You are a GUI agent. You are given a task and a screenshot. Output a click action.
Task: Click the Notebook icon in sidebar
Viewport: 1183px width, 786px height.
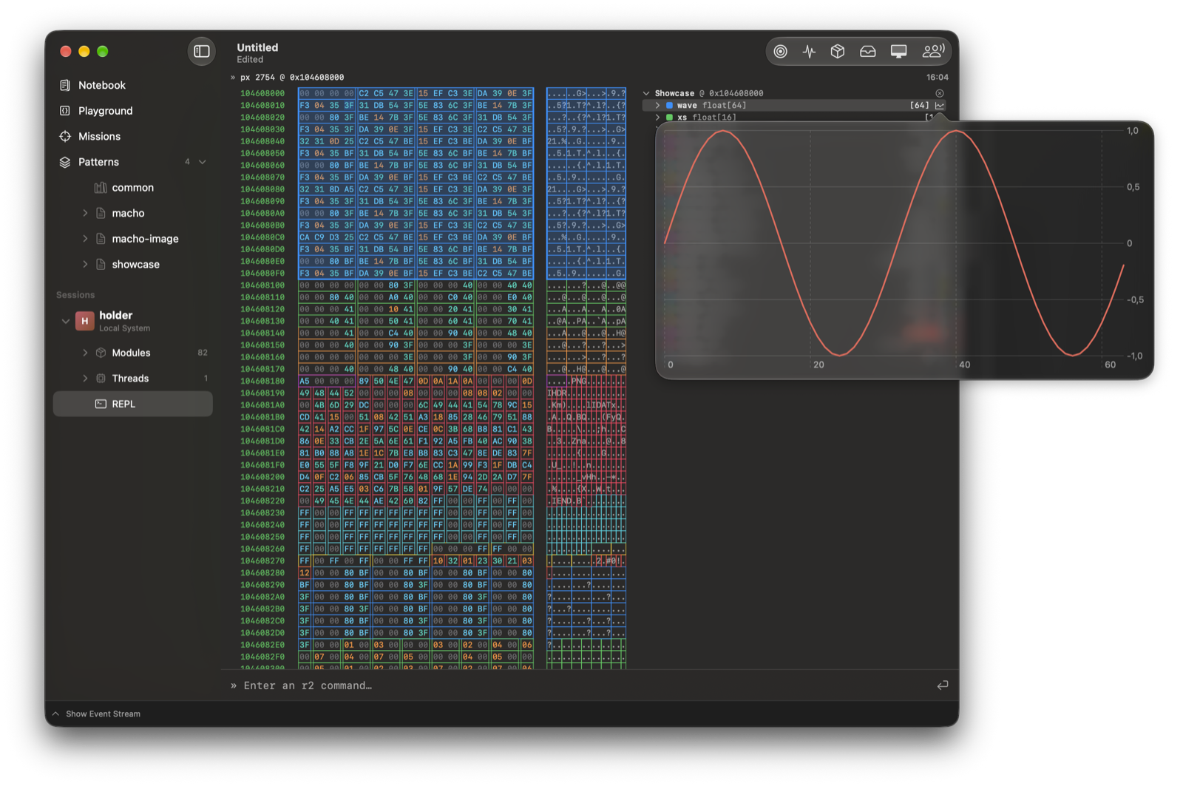(65, 85)
